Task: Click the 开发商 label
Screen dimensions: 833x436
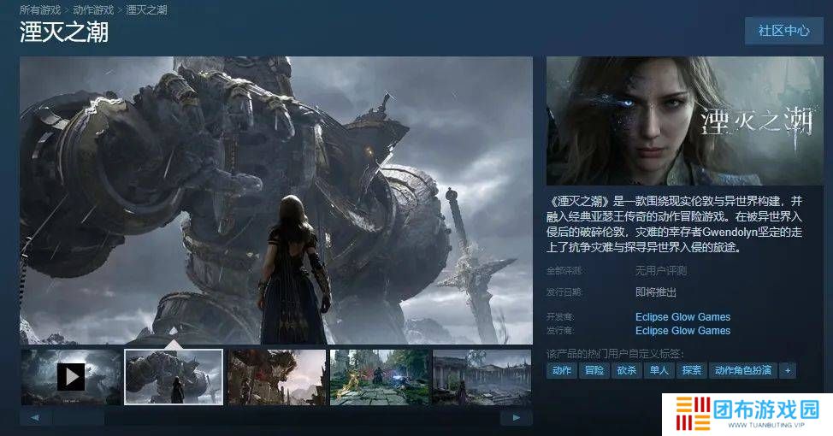Action: pos(560,317)
